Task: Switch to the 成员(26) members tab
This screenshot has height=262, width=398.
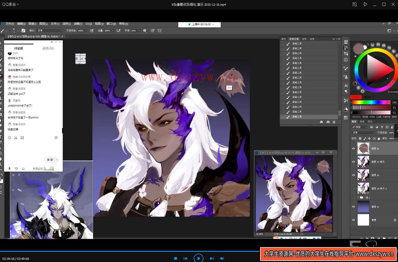Action: 48,48
